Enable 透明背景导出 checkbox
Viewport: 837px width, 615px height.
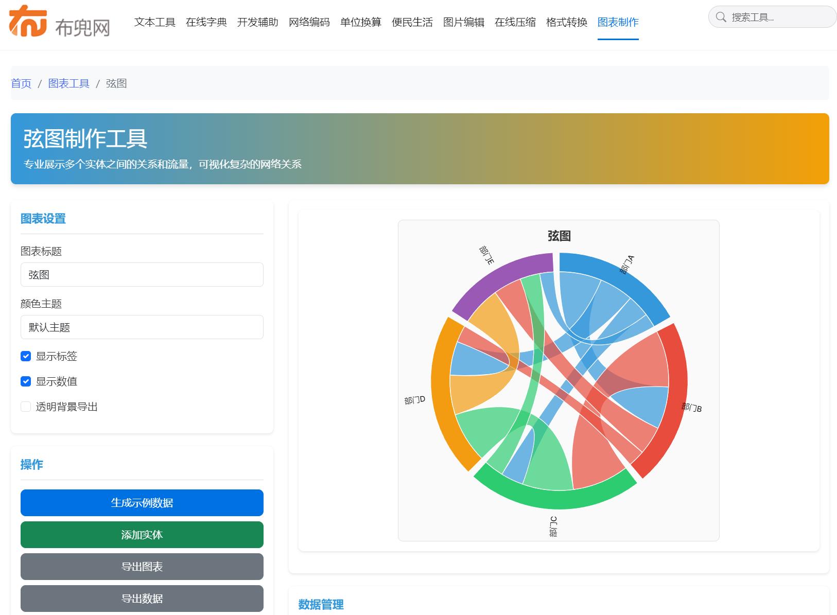(26, 406)
